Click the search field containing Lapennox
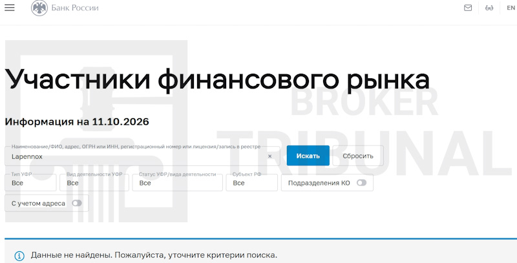The width and height of the screenshot is (517, 263). tap(142, 156)
